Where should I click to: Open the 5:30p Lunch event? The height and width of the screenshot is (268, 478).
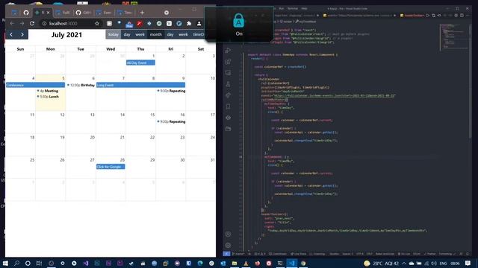click(48, 97)
